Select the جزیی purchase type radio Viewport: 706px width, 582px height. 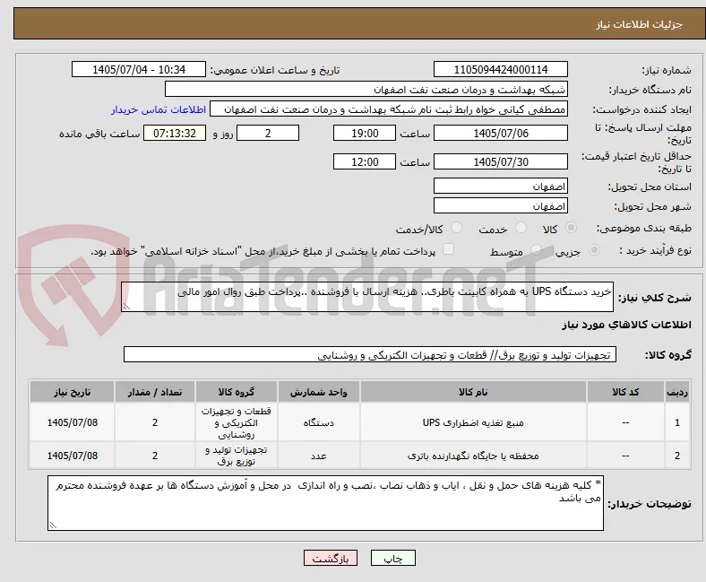(594, 249)
